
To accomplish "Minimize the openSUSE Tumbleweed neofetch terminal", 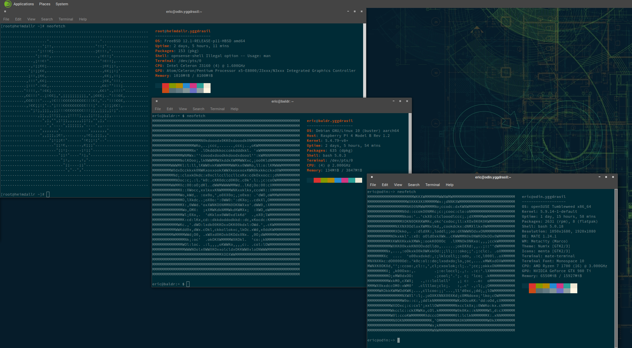I will 599,177.
